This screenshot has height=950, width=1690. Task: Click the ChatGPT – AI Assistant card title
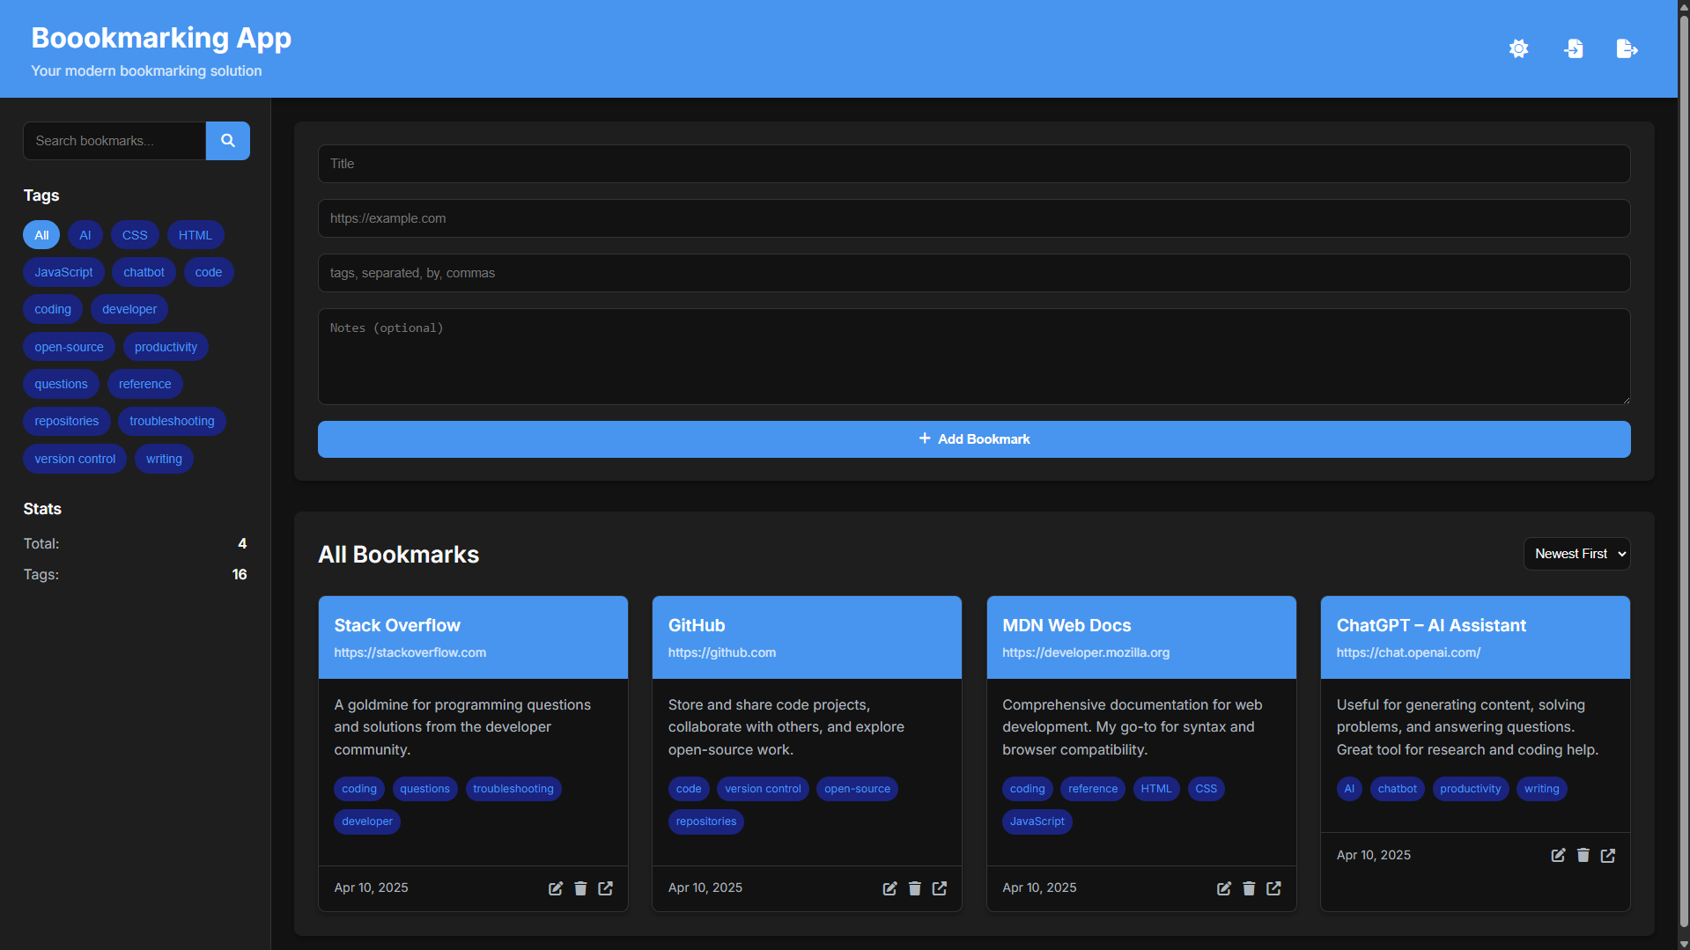(1431, 625)
